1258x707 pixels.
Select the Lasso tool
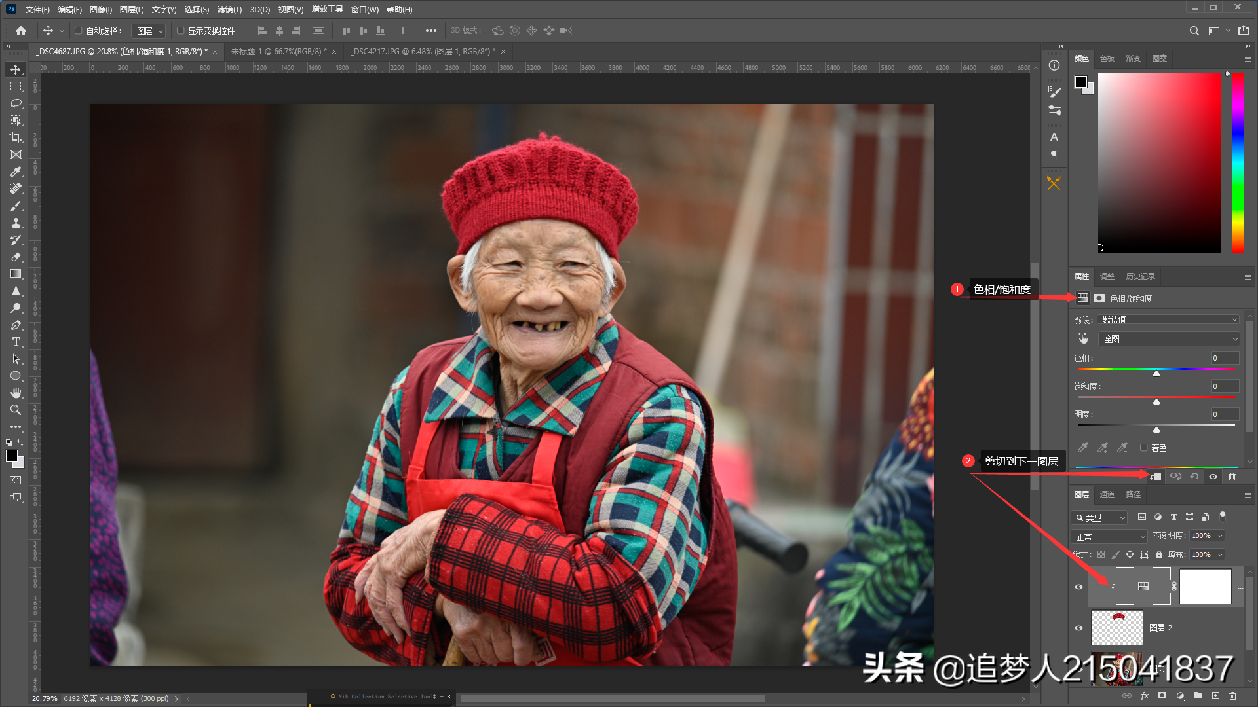[16, 103]
